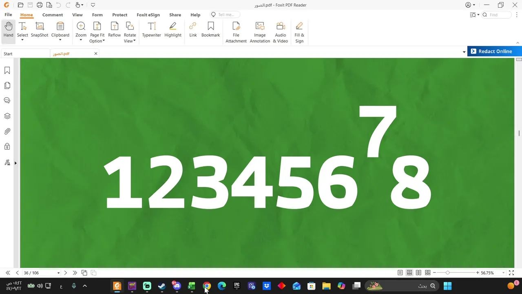Switch to single page view

(400, 273)
